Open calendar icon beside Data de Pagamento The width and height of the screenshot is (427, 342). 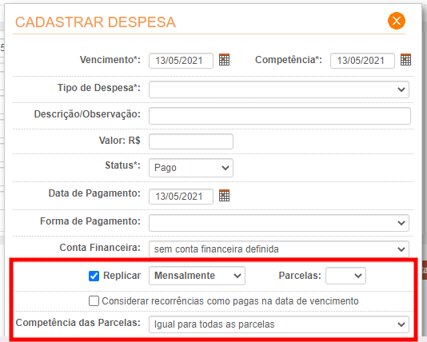coord(224,195)
